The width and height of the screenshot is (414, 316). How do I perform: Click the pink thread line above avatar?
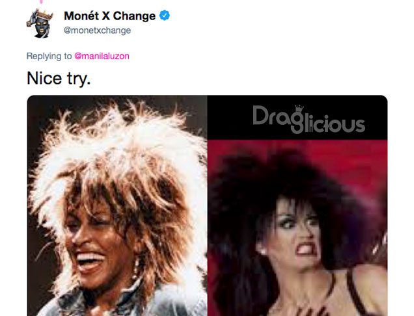point(42,1)
